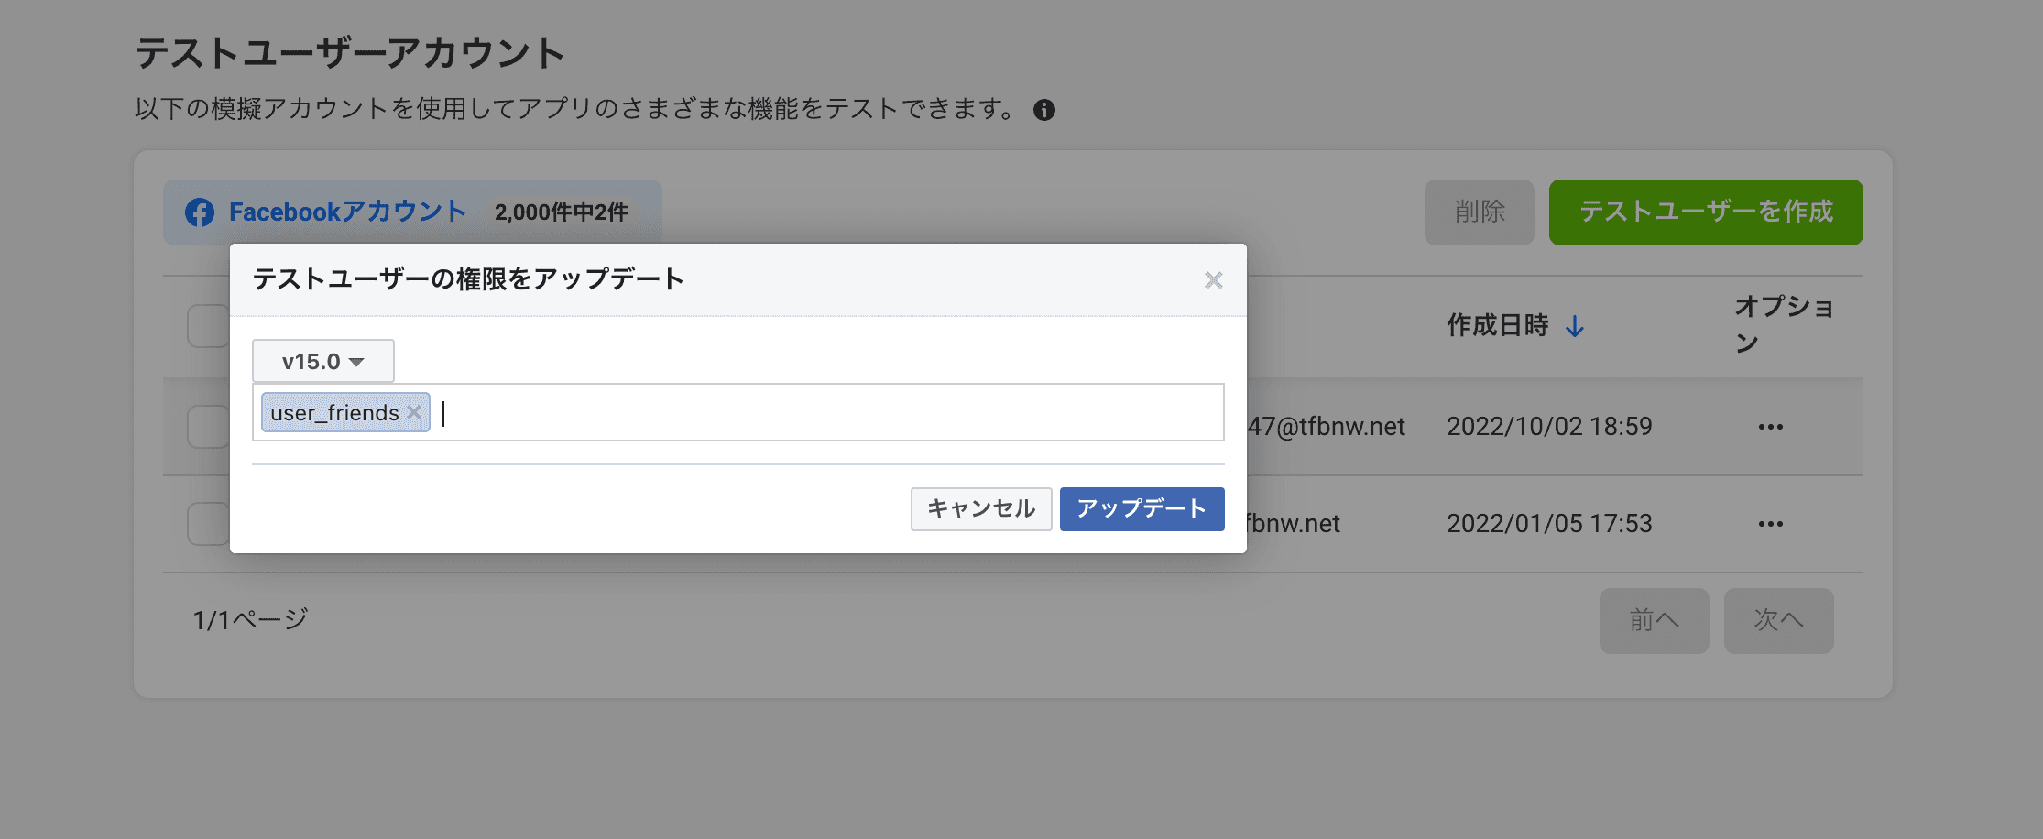The width and height of the screenshot is (2043, 839).
Task: Remove the user_friends permission tag
Action: point(414,412)
